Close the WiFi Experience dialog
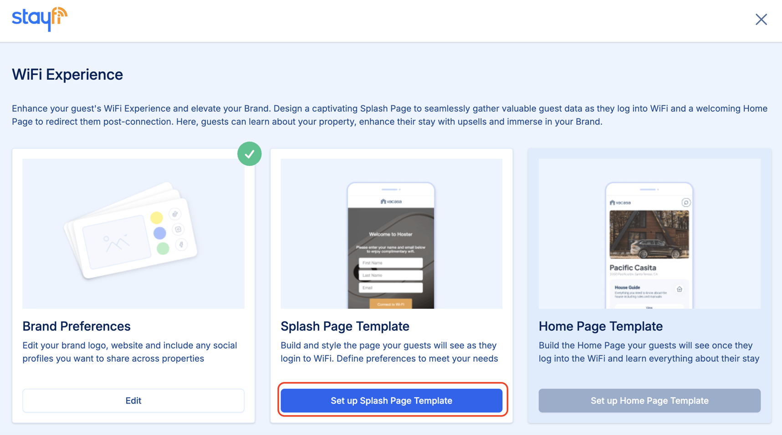This screenshot has height=435, width=782. (x=761, y=20)
